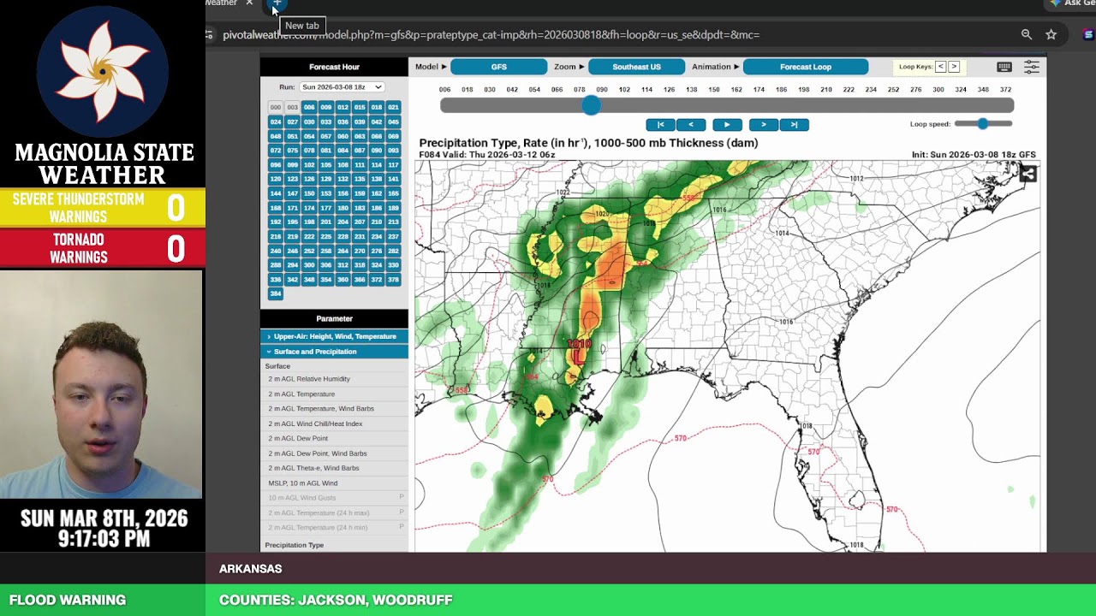This screenshot has height=616, width=1096.
Task: Jump to last frame of loop
Action: pyautogui.click(x=794, y=125)
